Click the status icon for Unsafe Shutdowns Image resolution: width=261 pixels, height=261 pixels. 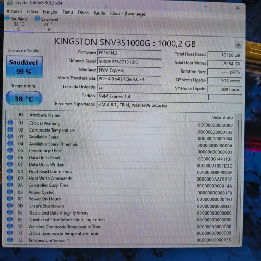point(10,206)
